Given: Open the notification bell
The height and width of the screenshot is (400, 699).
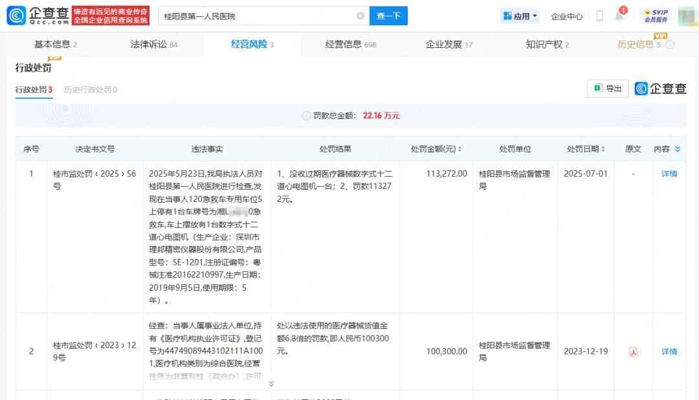Looking at the screenshot, I should tap(619, 16).
